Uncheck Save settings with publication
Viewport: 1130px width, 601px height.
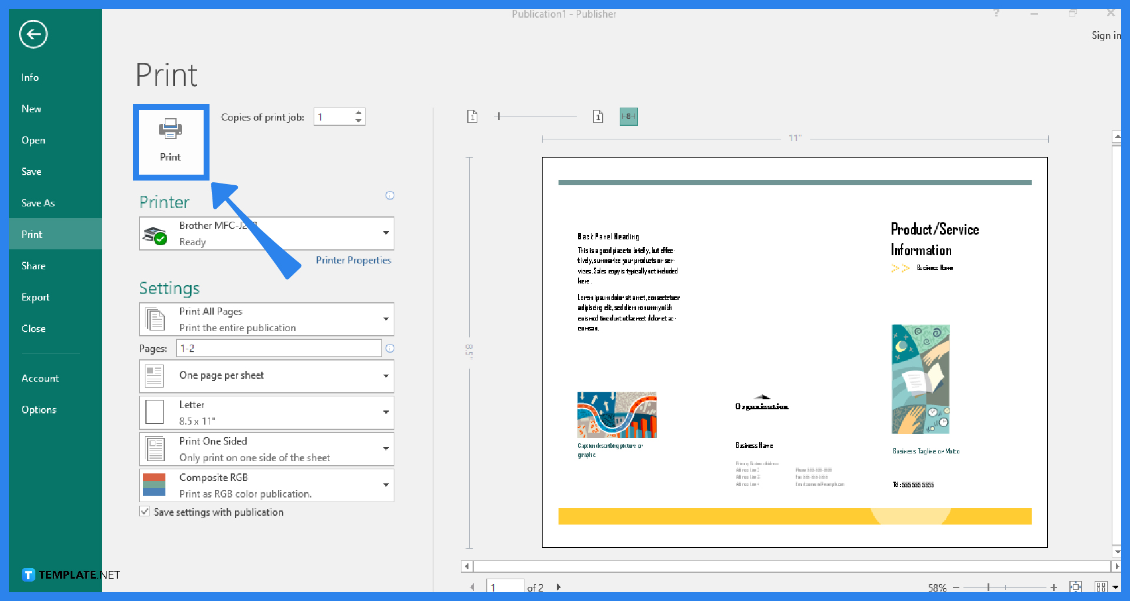point(145,512)
